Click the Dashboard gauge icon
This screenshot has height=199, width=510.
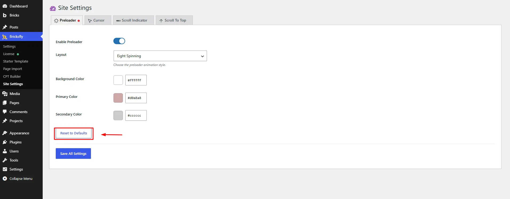tap(5, 6)
